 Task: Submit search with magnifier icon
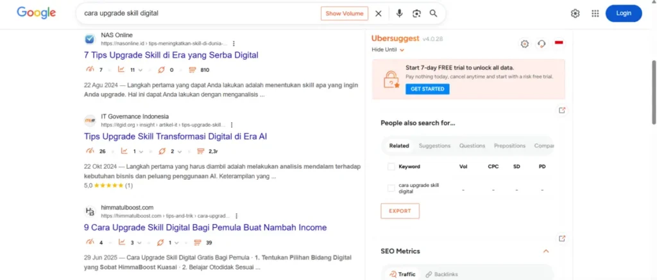click(x=433, y=13)
